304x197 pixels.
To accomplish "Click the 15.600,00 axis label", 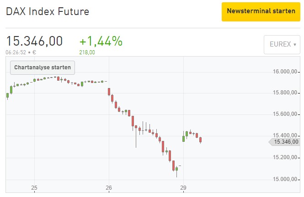I will [x=285, y=114].
